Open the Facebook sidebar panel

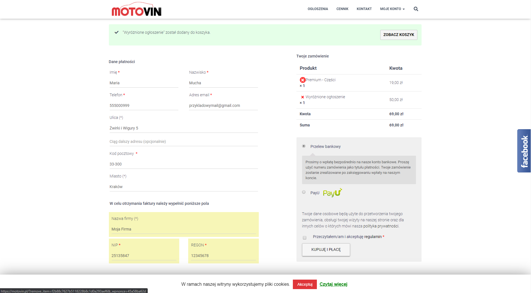[524, 151]
